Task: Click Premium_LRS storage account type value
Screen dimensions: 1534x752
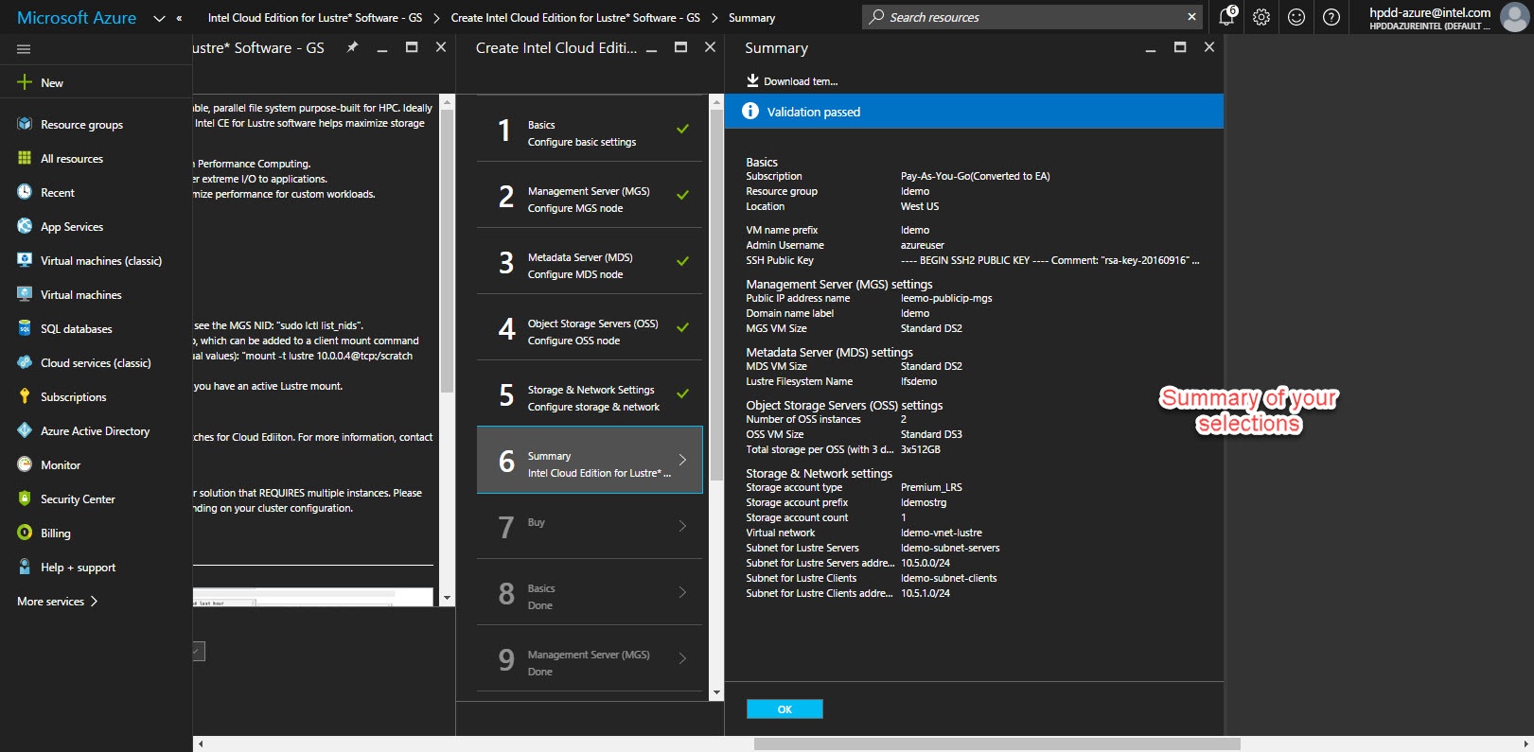Action: point(931,487)
